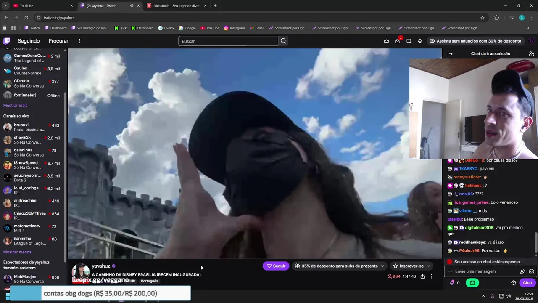Open the taskbar volume speaker icon
This screenshot has width=538, height=303.
coord(508,296)
